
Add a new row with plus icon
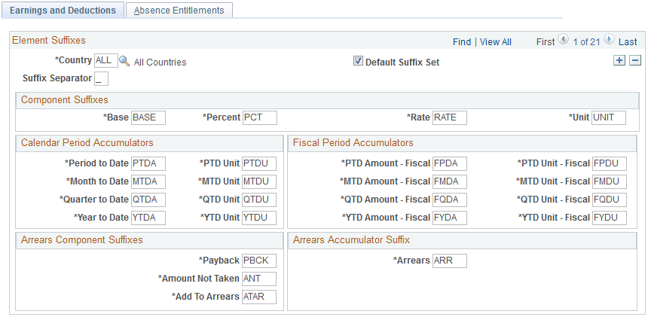click(619, 61)
